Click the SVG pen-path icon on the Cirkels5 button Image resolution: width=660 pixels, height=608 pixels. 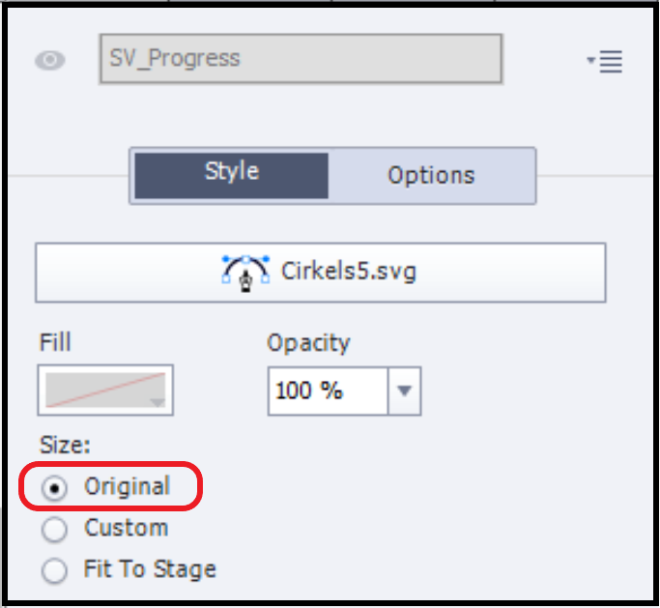coord(244,271)
